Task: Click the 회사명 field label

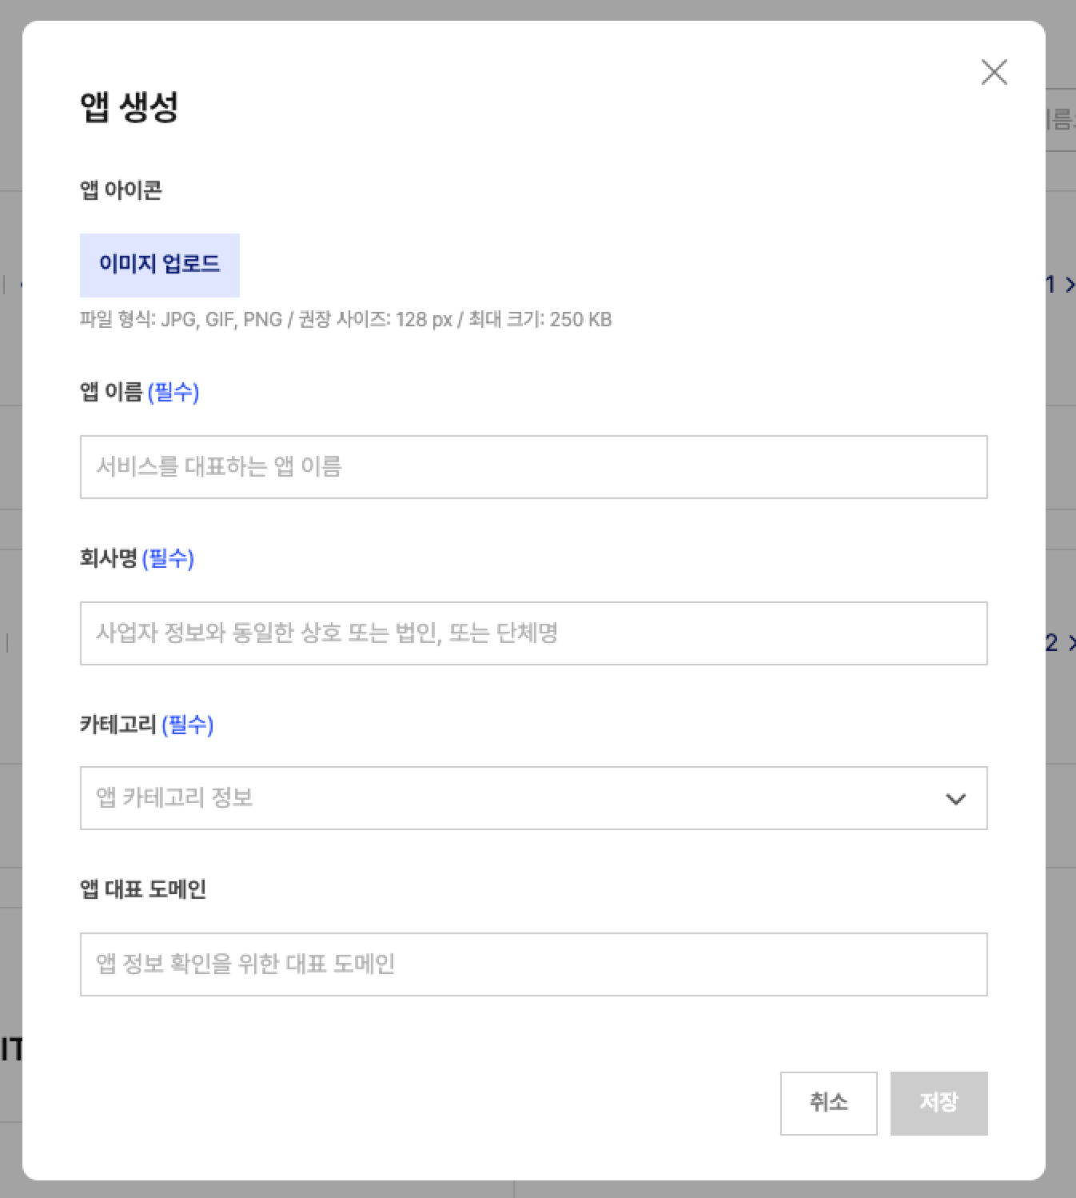Action: coord(109,558)
